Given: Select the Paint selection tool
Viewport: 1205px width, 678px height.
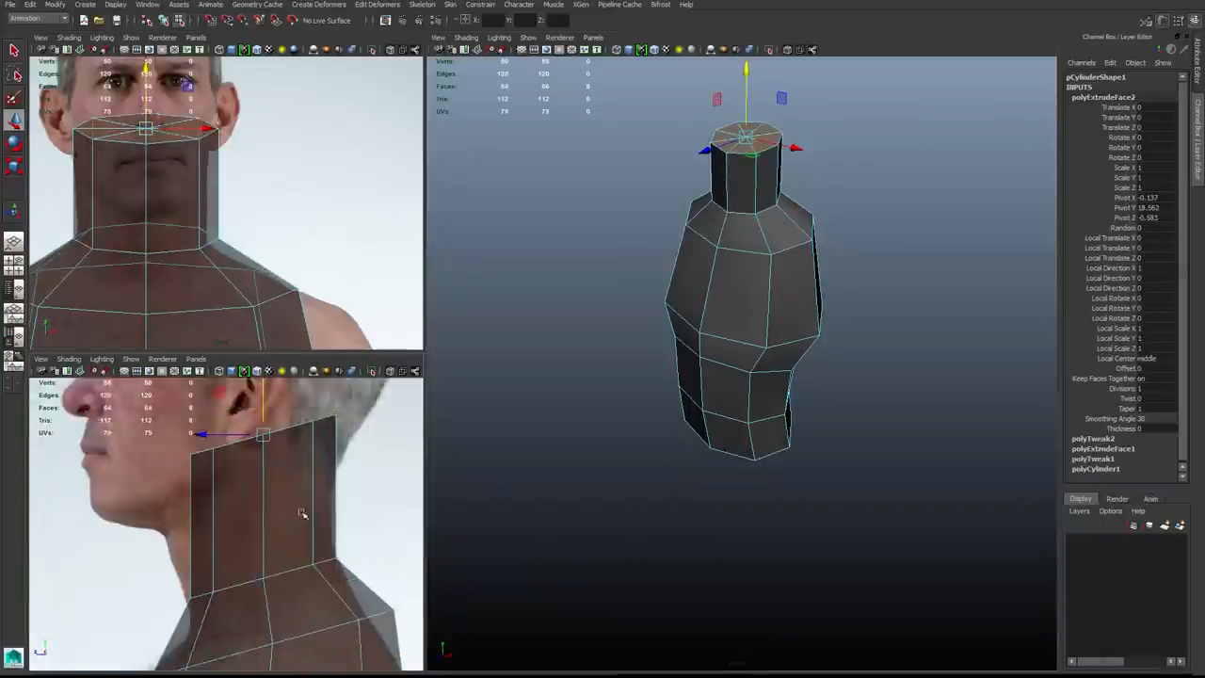Looking at the screenshot, I should tap(13, 98).
